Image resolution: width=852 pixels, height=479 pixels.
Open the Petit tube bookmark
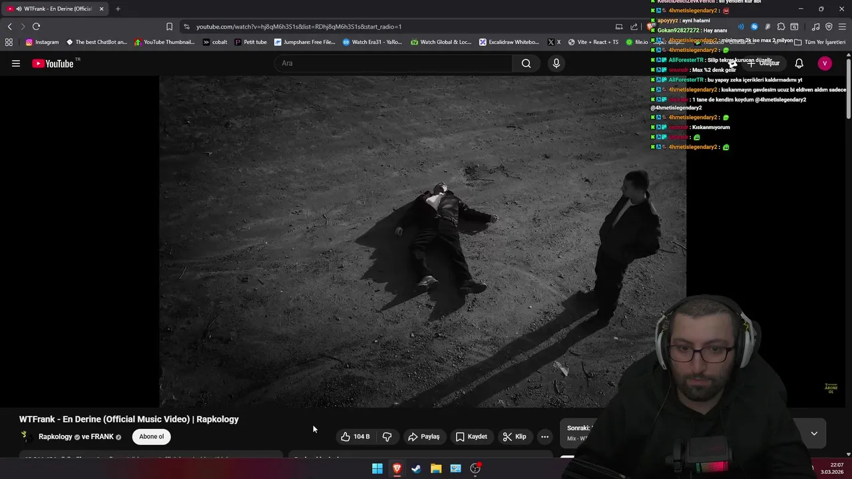tap(250, 42)
